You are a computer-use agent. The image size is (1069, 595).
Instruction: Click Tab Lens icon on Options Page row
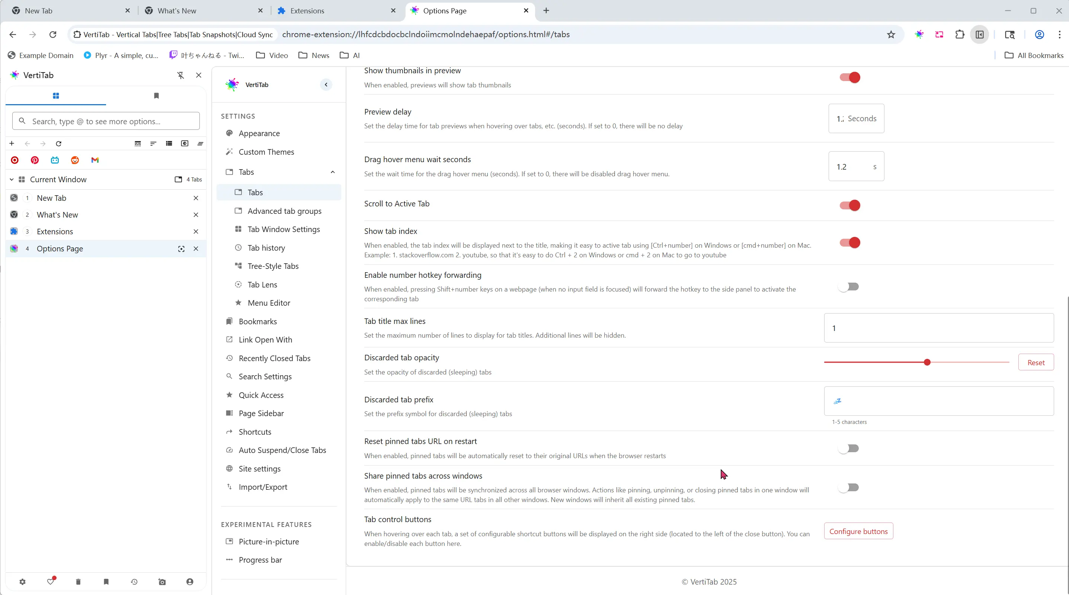pos(181,249)
